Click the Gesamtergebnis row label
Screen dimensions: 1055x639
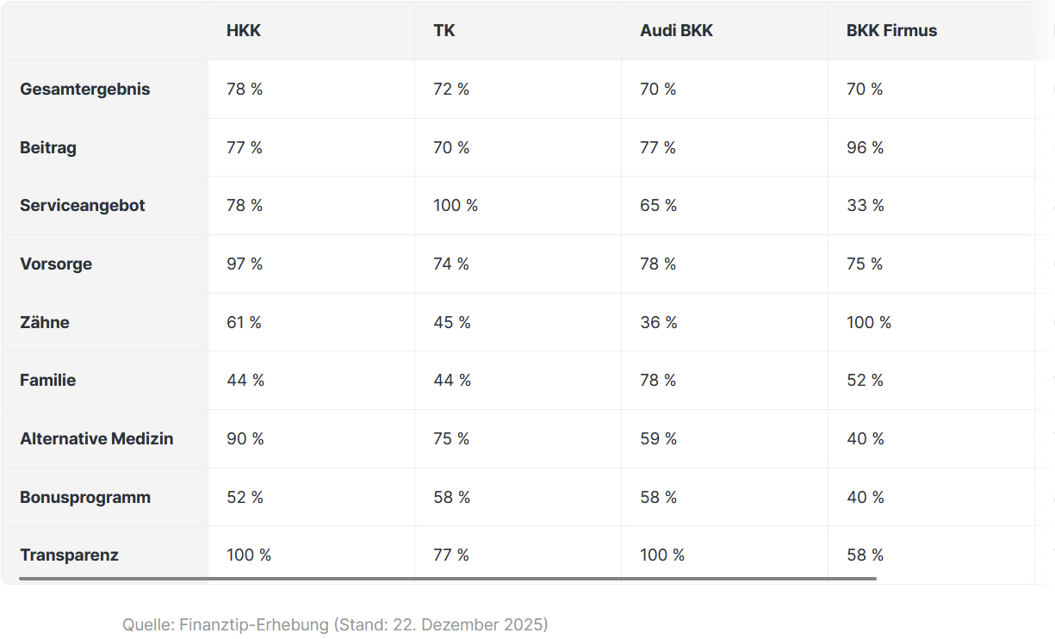pyautogui.click(x=84, y=90)
